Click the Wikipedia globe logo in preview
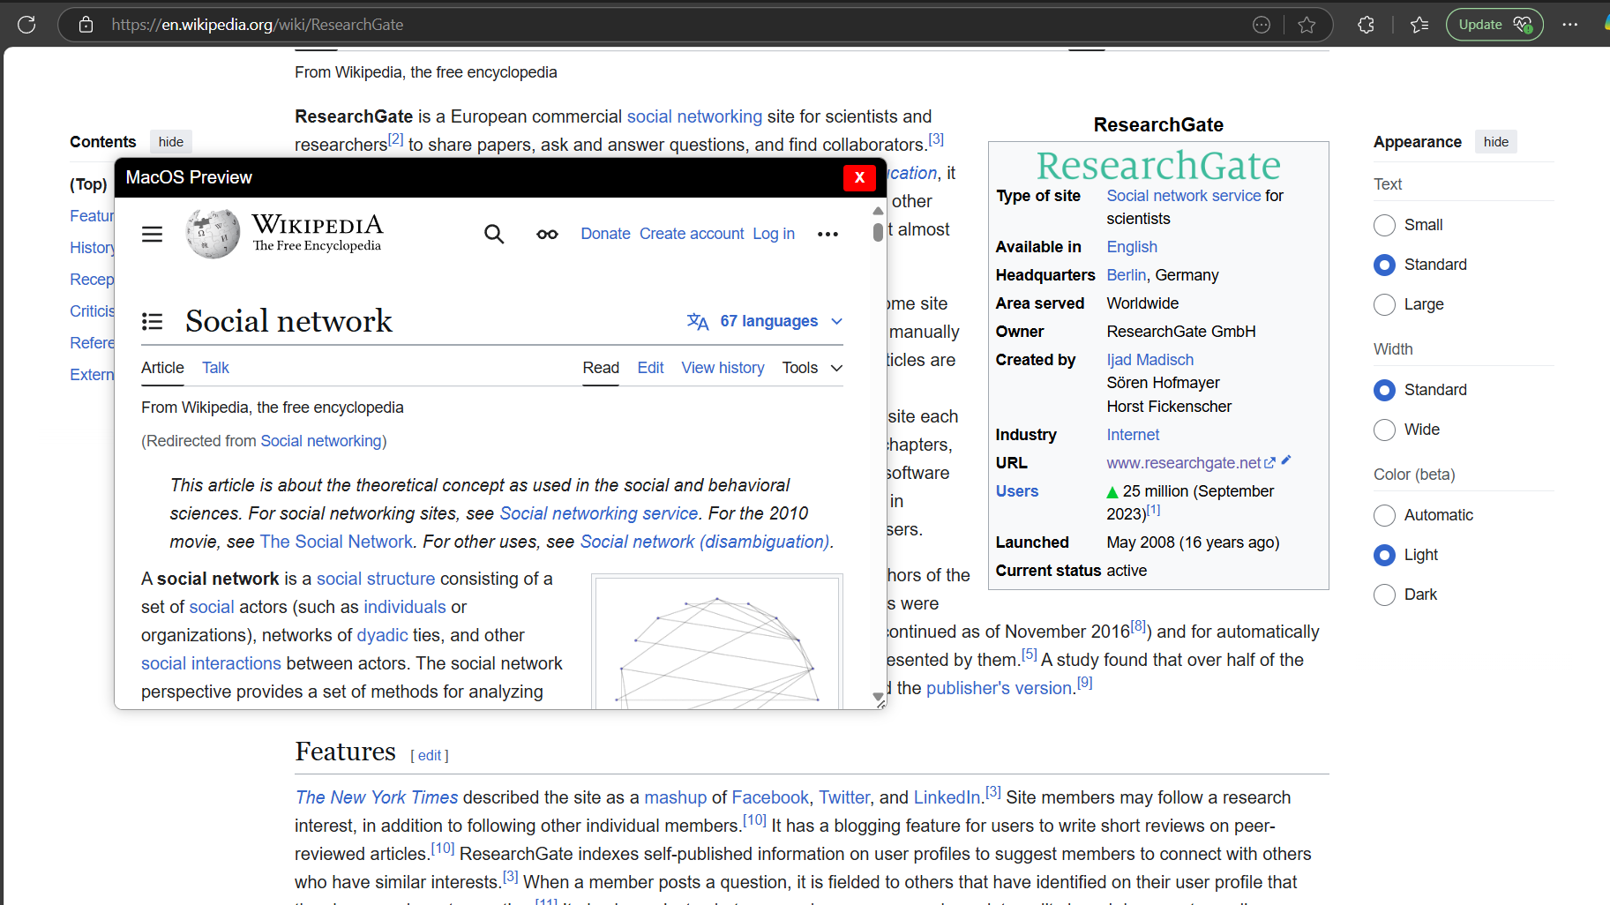The image size is (1610, 905). point(213,234)
